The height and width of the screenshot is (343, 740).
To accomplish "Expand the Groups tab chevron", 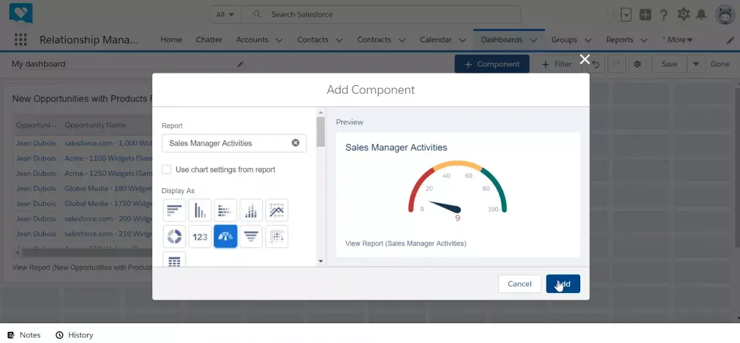I will click(588, 40).
